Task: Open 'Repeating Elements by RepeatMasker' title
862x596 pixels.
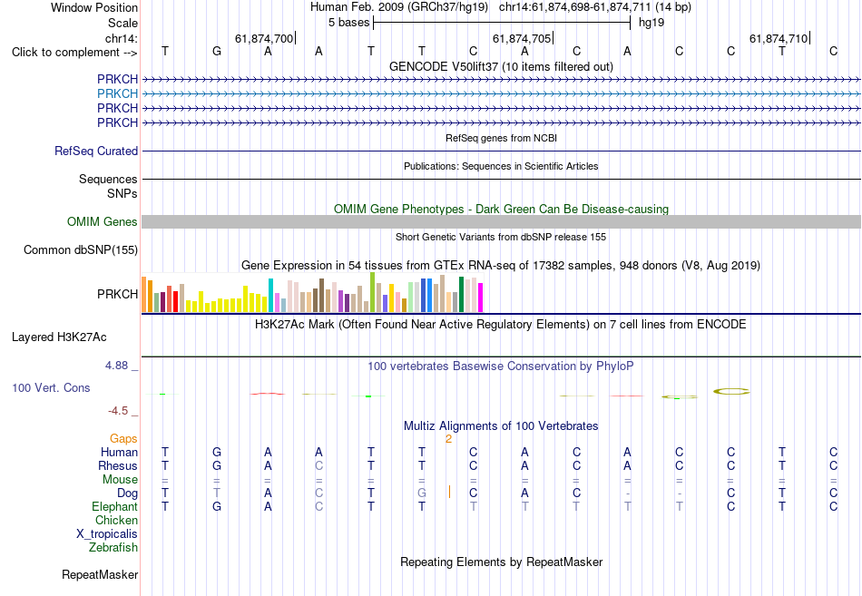Action: (501, 562)
